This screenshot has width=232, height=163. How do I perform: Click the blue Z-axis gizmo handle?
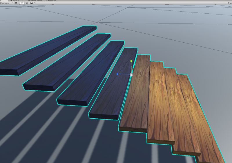pos(117,74)
